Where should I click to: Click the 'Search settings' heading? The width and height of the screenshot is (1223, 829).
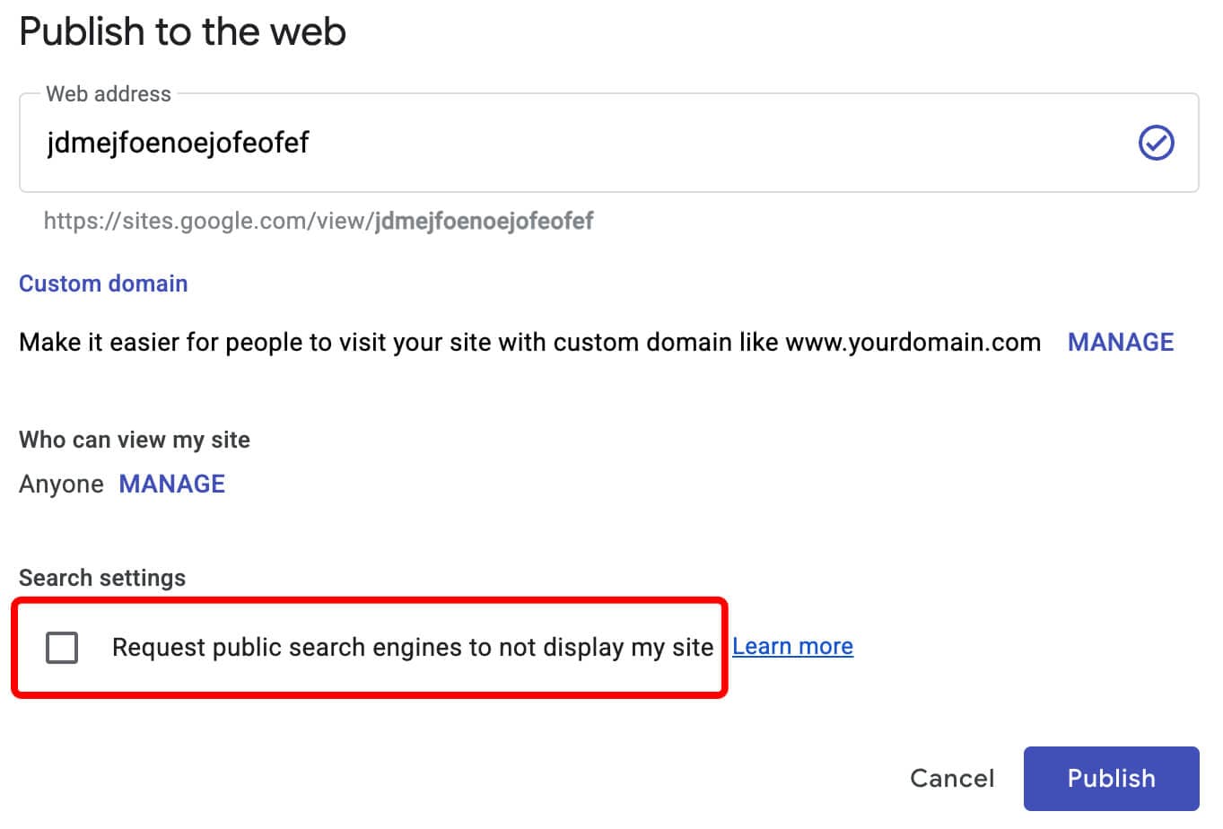[102, 578]
